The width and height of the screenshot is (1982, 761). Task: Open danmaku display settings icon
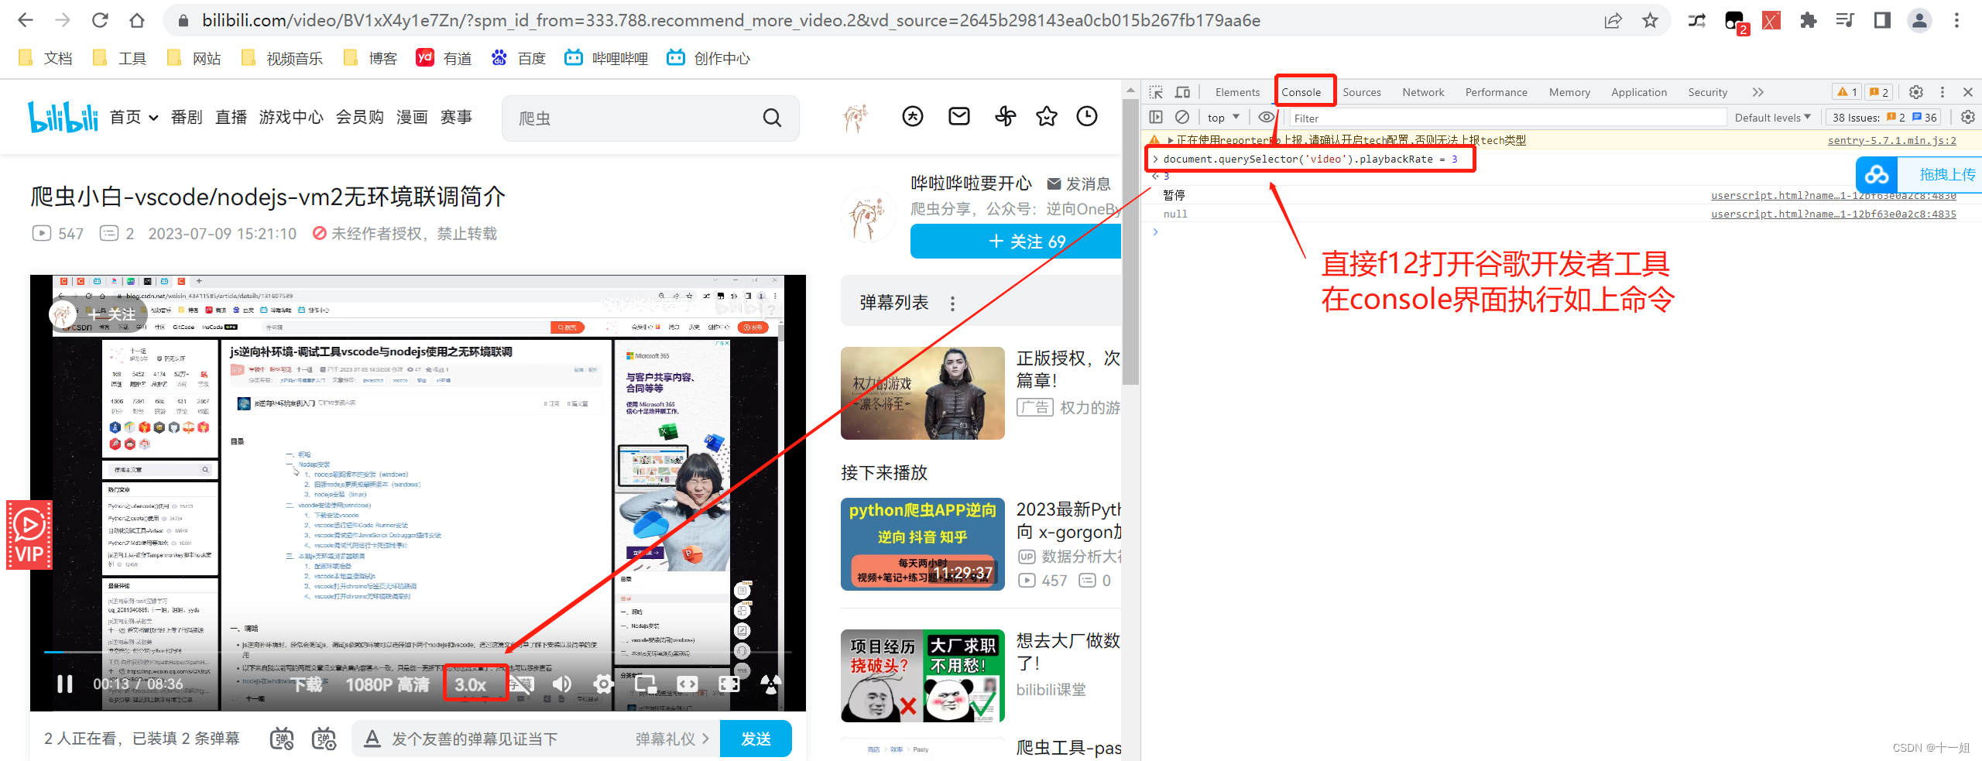pyautogui.click(x=324, y=739)
